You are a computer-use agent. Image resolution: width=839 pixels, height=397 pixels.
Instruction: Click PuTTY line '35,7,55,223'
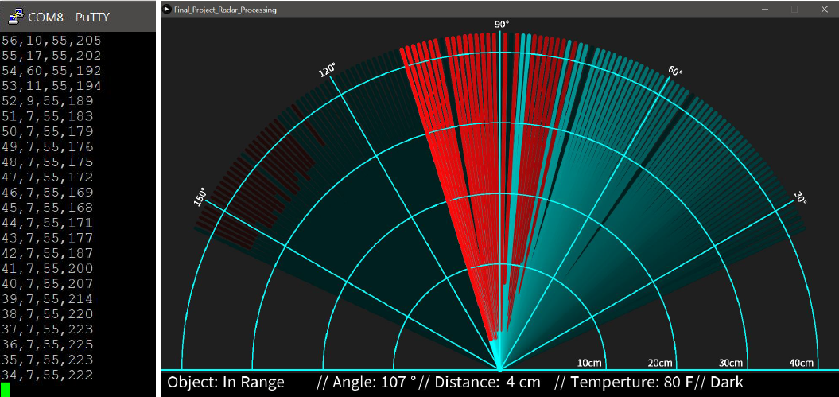[48, 359]
